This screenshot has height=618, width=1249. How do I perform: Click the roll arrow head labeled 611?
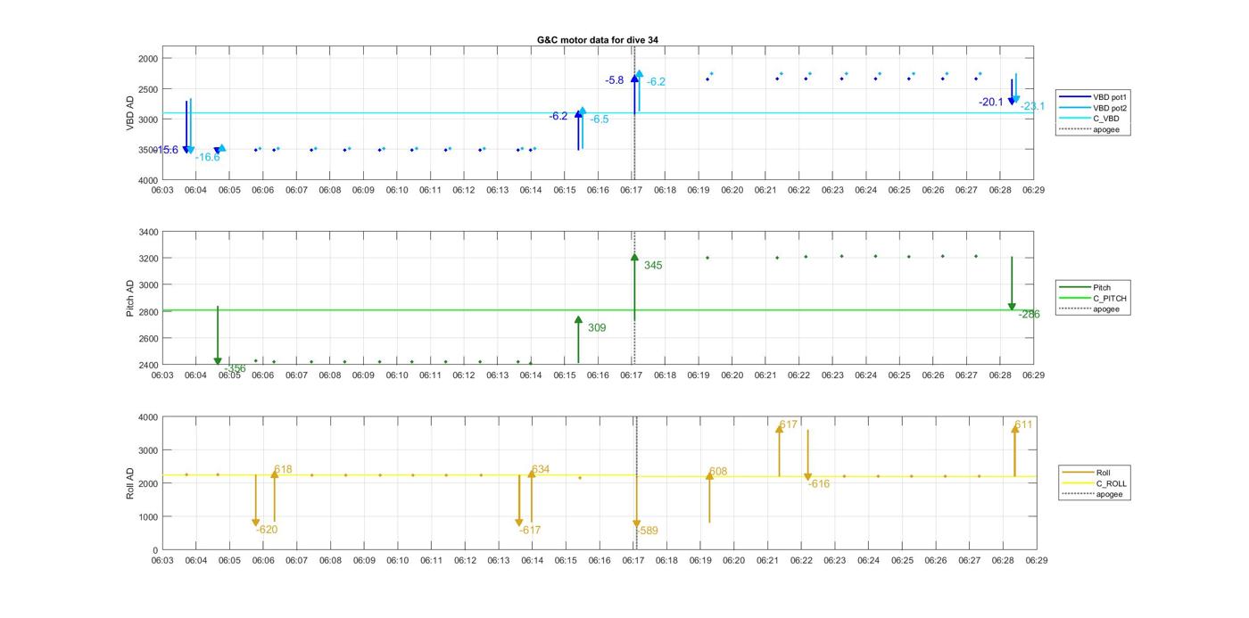click(1015, 429)
